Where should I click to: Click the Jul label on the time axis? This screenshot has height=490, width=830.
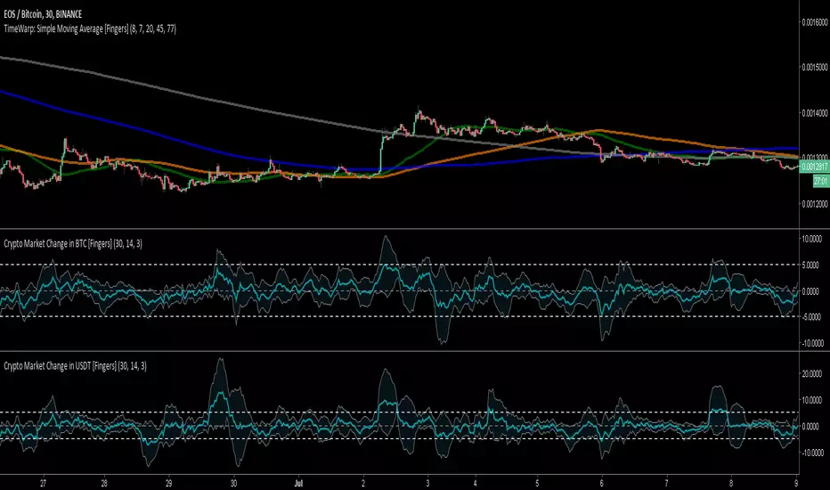298,483
